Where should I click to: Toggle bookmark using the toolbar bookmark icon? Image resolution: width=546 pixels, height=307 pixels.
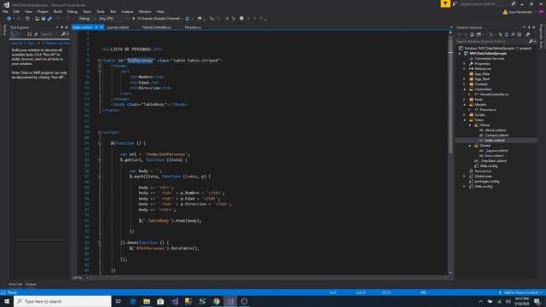241,19
